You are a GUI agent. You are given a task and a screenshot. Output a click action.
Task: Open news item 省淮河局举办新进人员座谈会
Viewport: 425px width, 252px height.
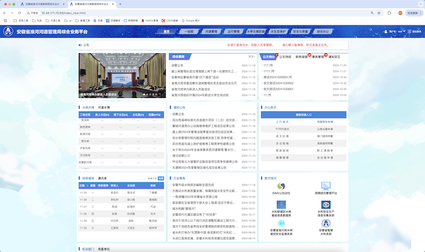point(190,89)
